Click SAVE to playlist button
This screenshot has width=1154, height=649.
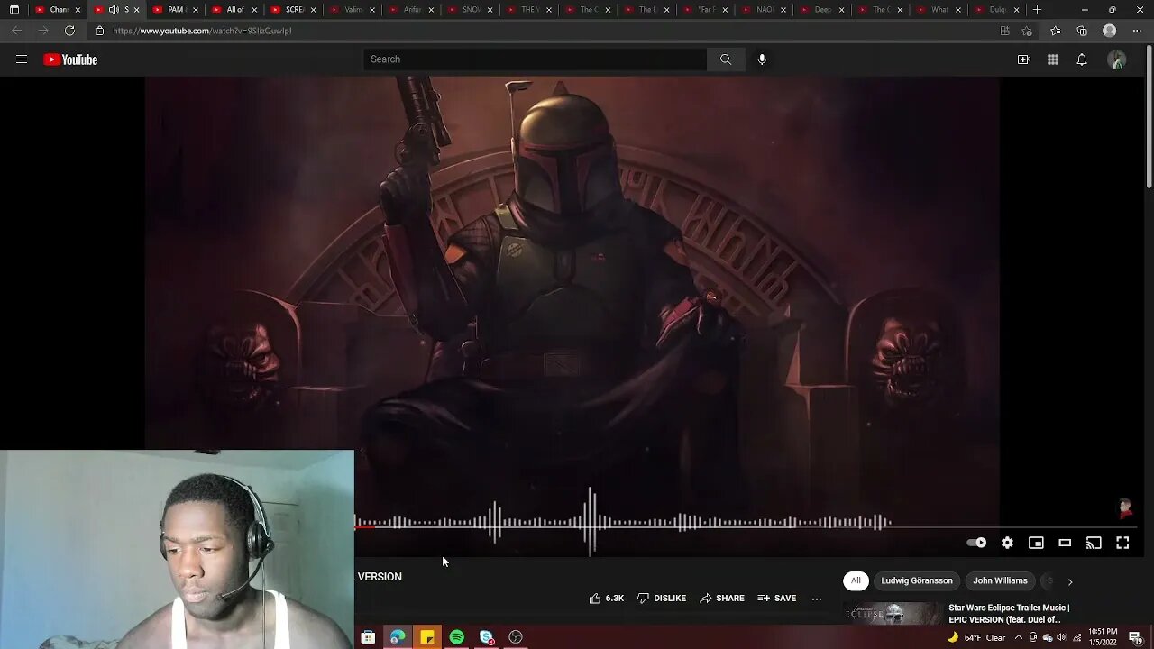[x=777, y=599]
